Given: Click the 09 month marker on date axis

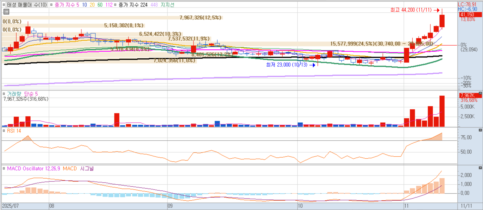Looking at the screenshot, I should (x=170, y=206).
